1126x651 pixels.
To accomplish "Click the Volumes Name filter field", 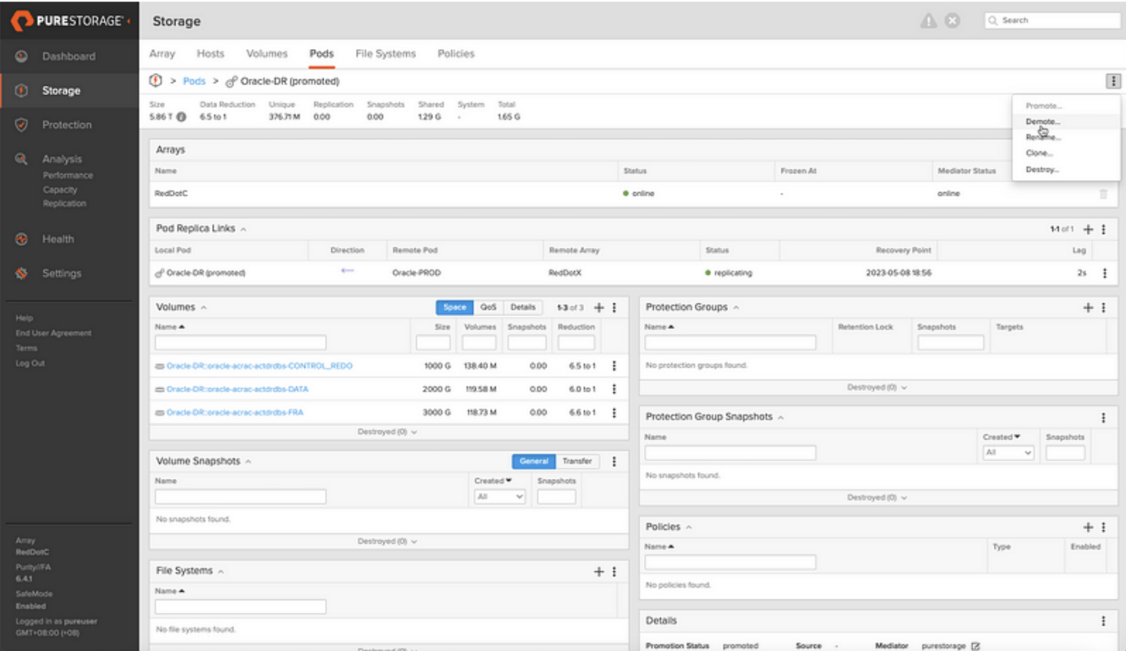I will (x=240, y=342).
